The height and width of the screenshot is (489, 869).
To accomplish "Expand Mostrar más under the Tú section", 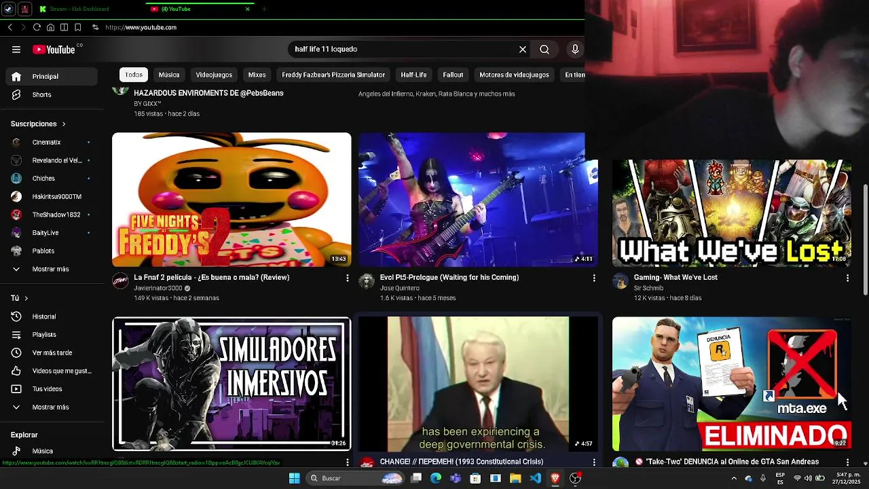I will click(x=52, y=407).
